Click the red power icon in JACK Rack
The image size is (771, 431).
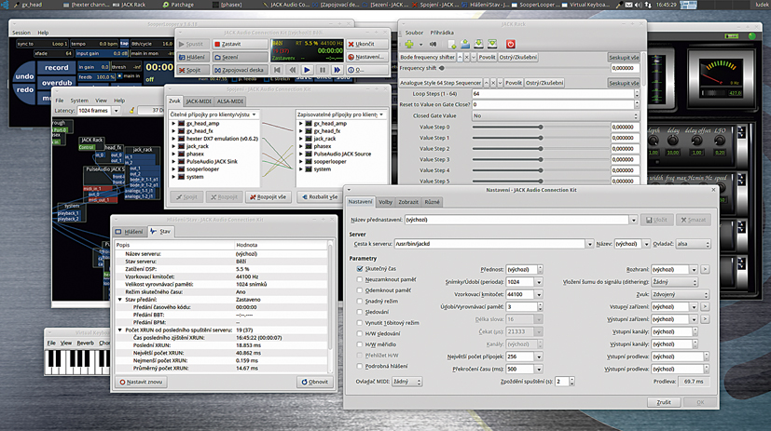pos(510,44)
